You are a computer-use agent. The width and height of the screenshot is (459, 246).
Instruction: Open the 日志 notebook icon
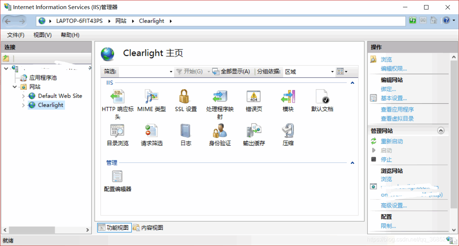pyautogui.click(x=185, y=131)
